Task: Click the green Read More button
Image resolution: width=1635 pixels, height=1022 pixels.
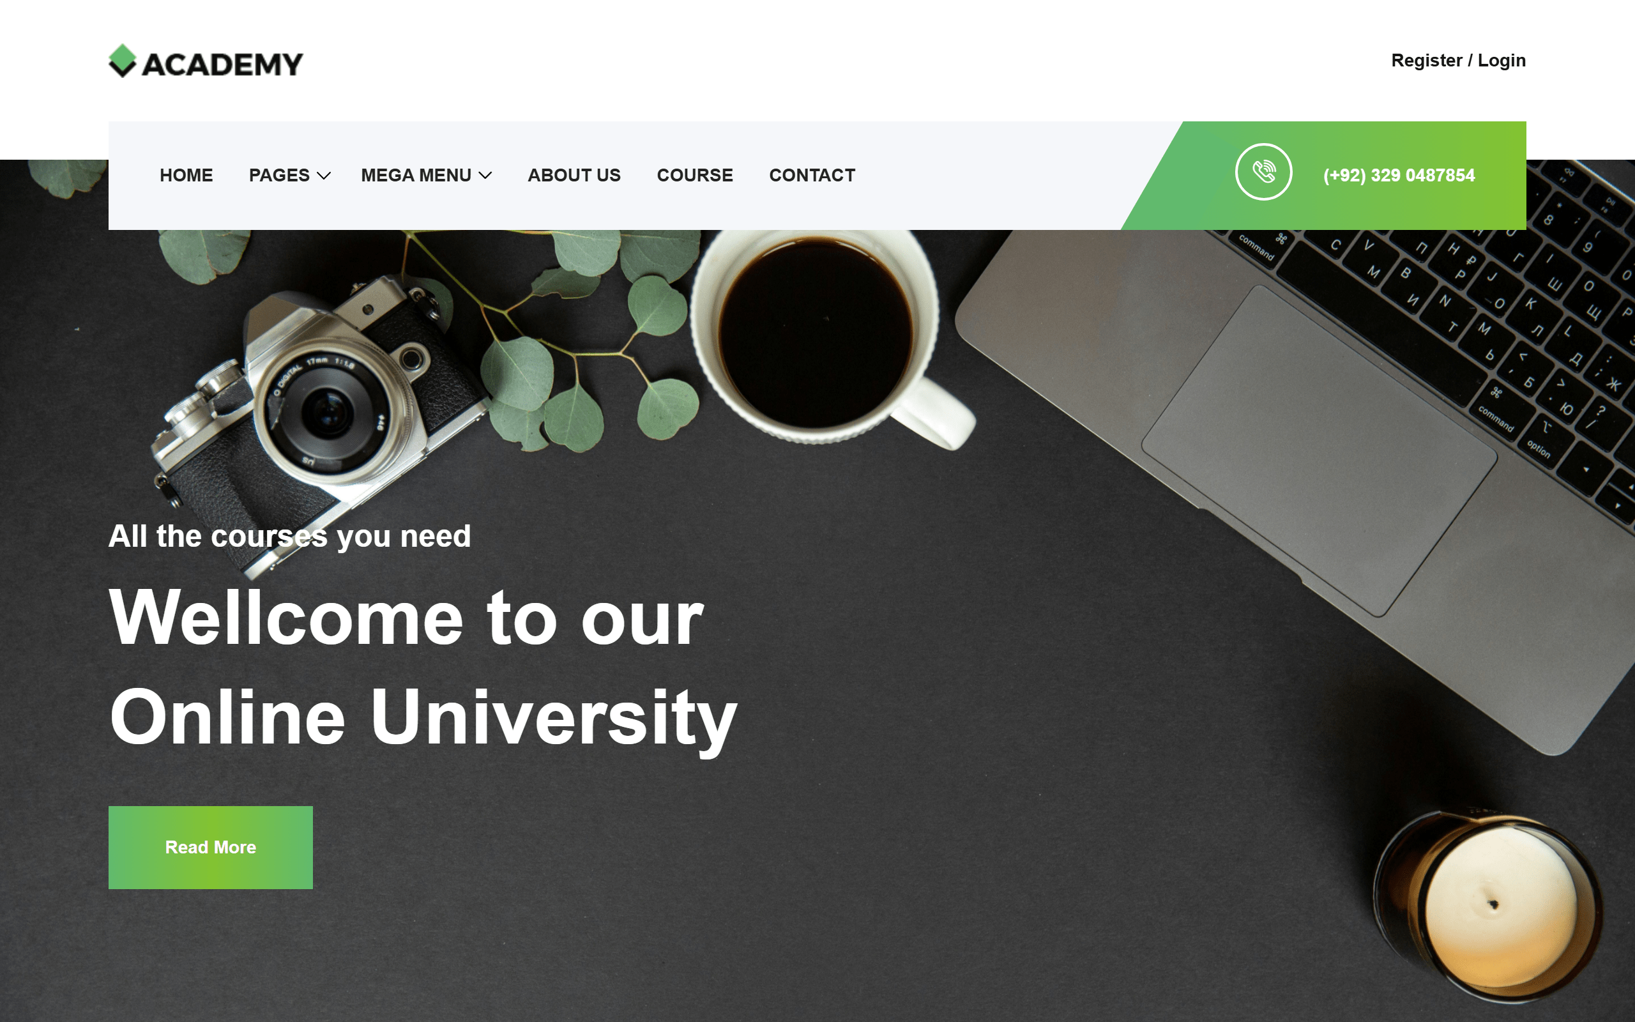Action: pyautogui.click(x=211, y=847)
